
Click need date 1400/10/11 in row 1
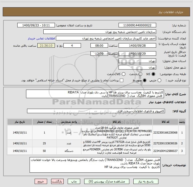tap(20, 133)
